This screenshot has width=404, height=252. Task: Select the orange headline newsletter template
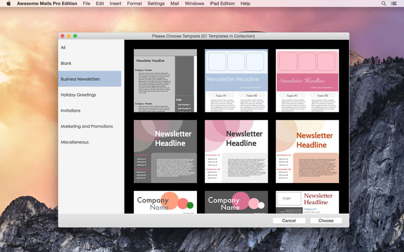(307, 151)
